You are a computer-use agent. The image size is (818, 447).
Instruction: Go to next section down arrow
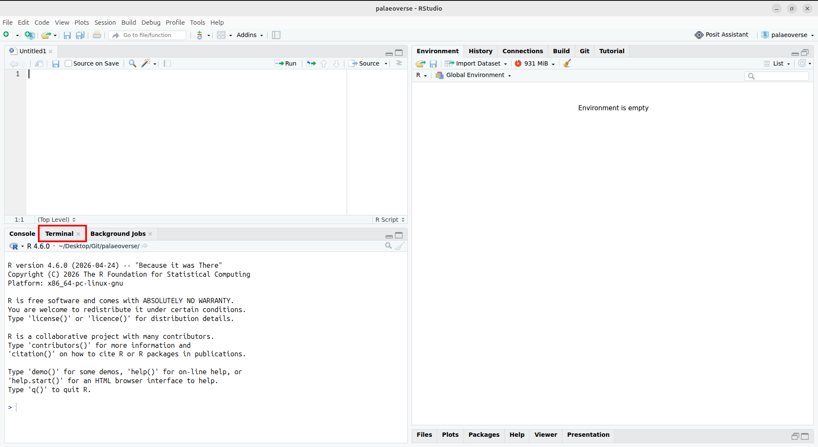pyautogui.click(x=336, y=63)
